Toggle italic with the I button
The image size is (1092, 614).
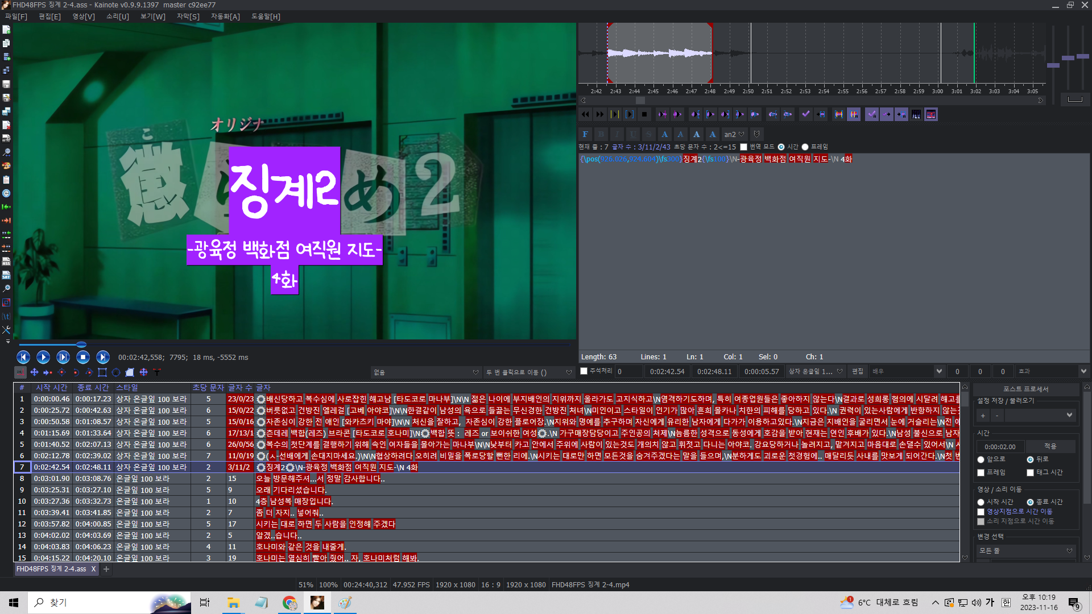pyautogui.click(x=617, y=134)
